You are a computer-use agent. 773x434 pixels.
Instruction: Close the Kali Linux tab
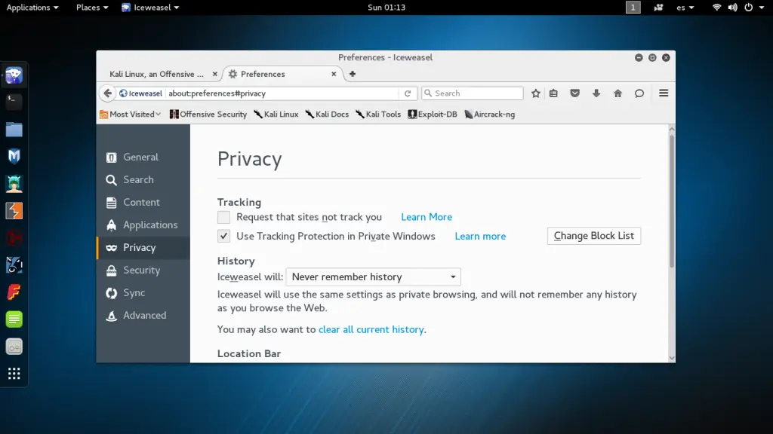(x=215, y=74)
